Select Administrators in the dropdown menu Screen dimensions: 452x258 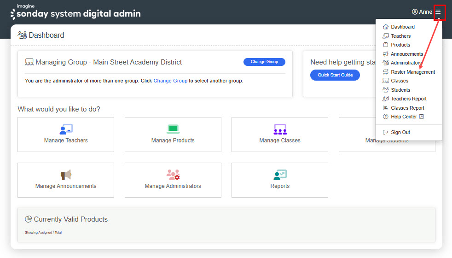(x=406, y=63)
